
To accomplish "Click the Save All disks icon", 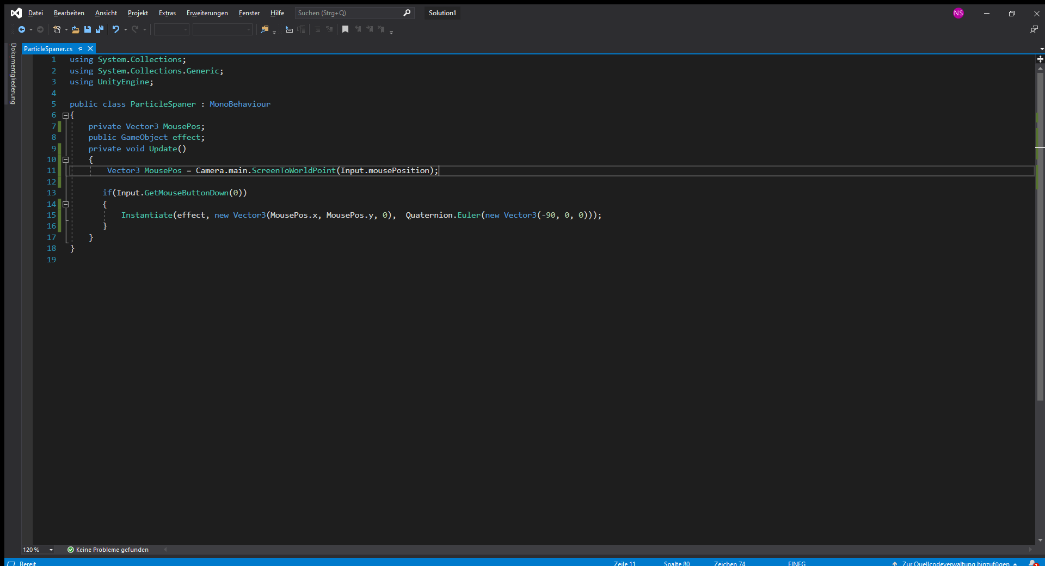I will (100, 29).
